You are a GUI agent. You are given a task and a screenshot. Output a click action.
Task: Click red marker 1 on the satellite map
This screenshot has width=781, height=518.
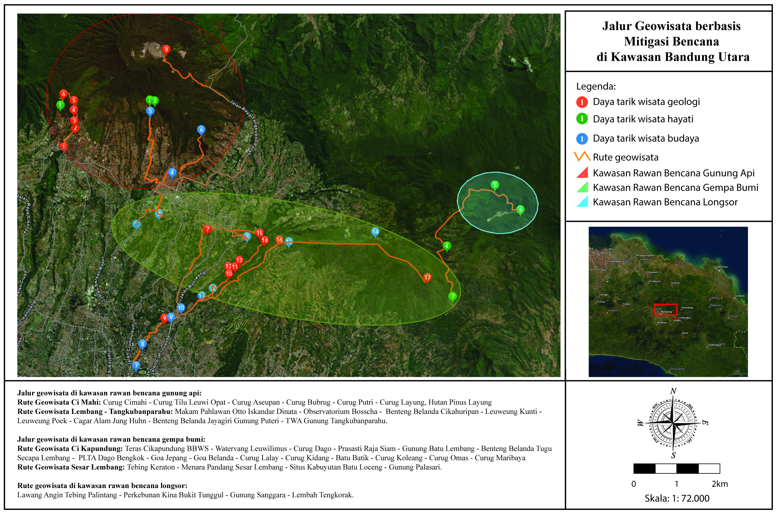[x=64, y=147]
